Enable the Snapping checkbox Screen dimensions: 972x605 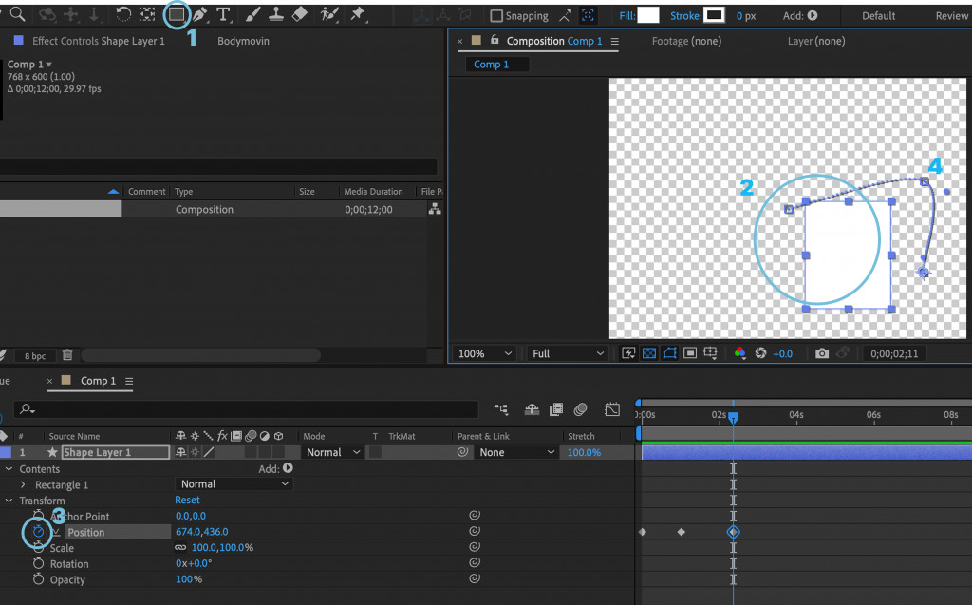(496, 16)
